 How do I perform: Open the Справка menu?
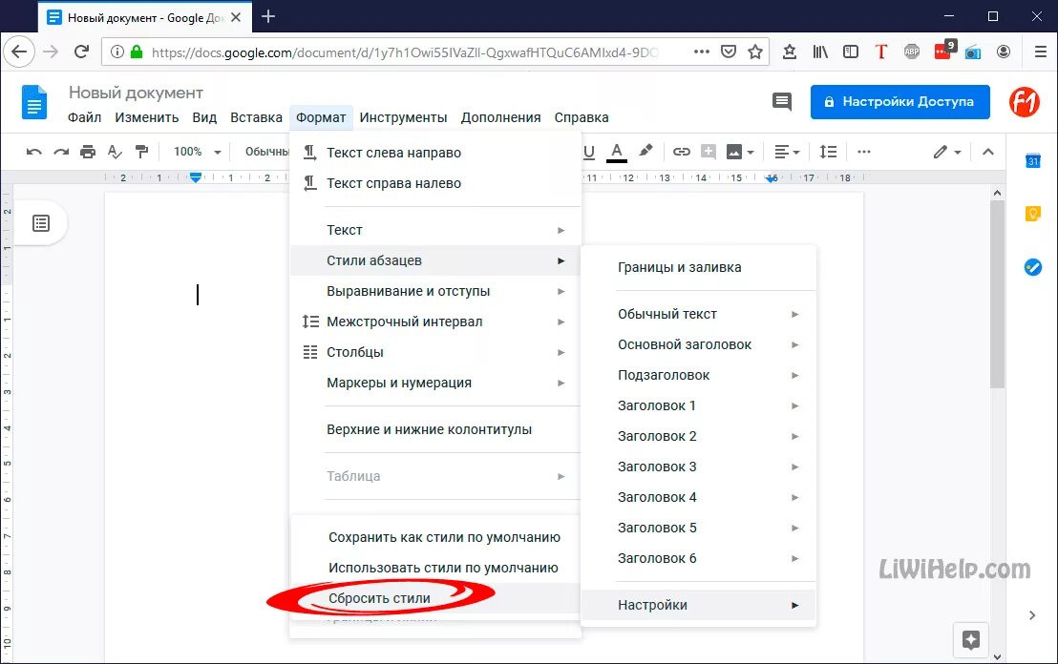click(582, 117)
